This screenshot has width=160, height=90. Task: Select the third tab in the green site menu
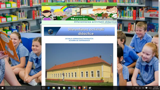point(68,4)
